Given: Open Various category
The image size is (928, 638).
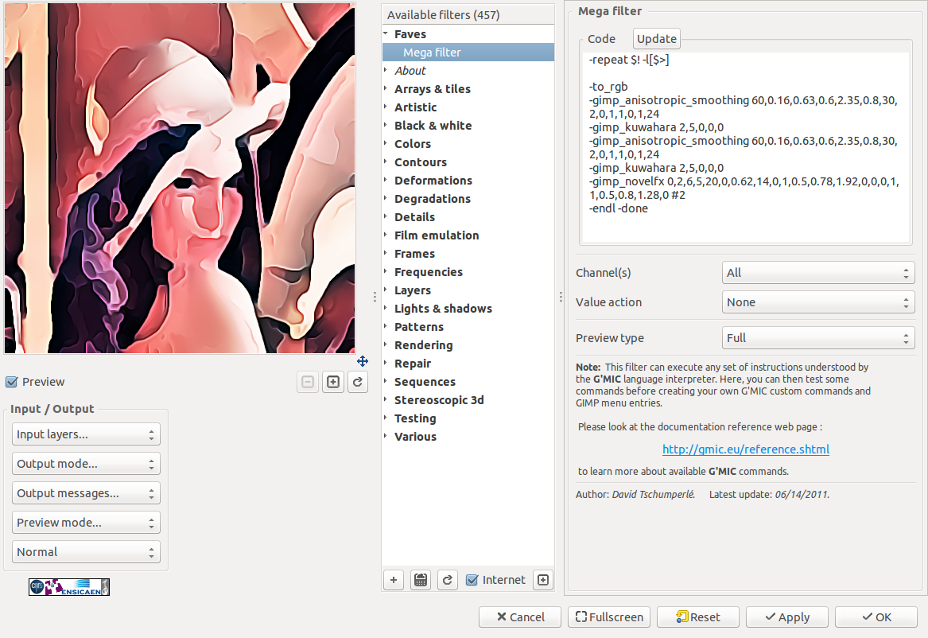Looking at the screenshot, I should click(468, 437).
